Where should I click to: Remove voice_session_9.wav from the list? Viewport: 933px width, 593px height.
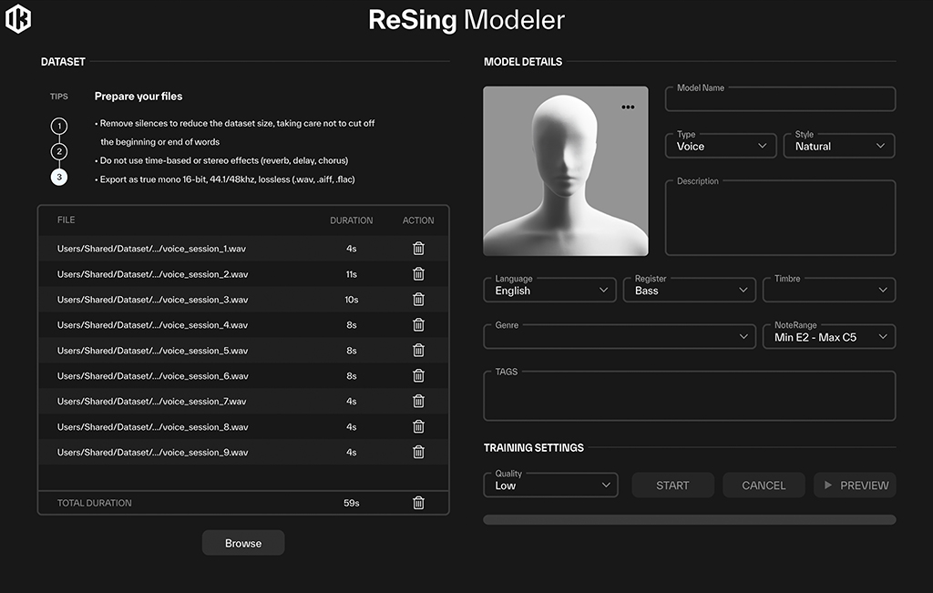click(418, 452)
